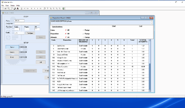Open the Help menu
The width and height of the screenshot is (185, 108).
(x=18, y=6)
